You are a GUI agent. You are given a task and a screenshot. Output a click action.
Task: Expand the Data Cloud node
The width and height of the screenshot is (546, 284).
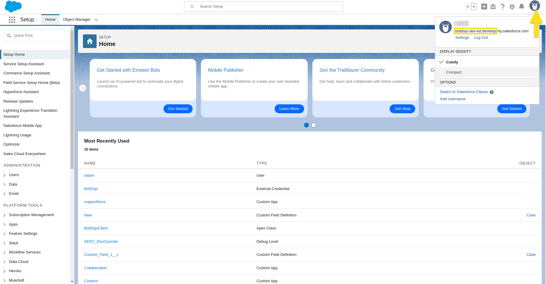(4, 262)
